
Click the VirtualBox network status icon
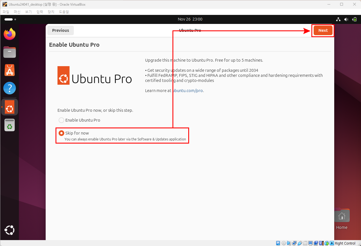(294, 243)
